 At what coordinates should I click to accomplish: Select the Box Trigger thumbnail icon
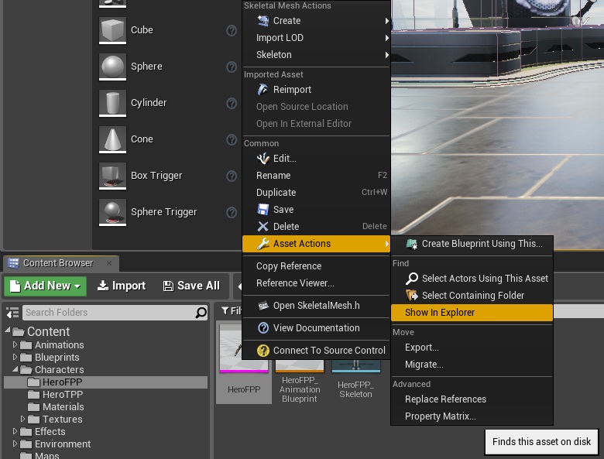tap(112, 176)
